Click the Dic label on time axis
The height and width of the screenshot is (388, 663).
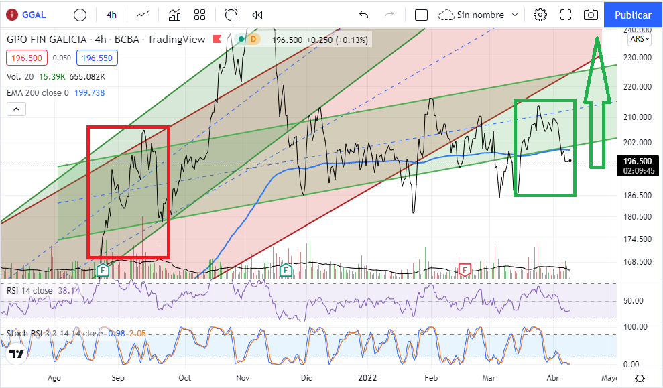pyautogui.click(x=306, y=378)
